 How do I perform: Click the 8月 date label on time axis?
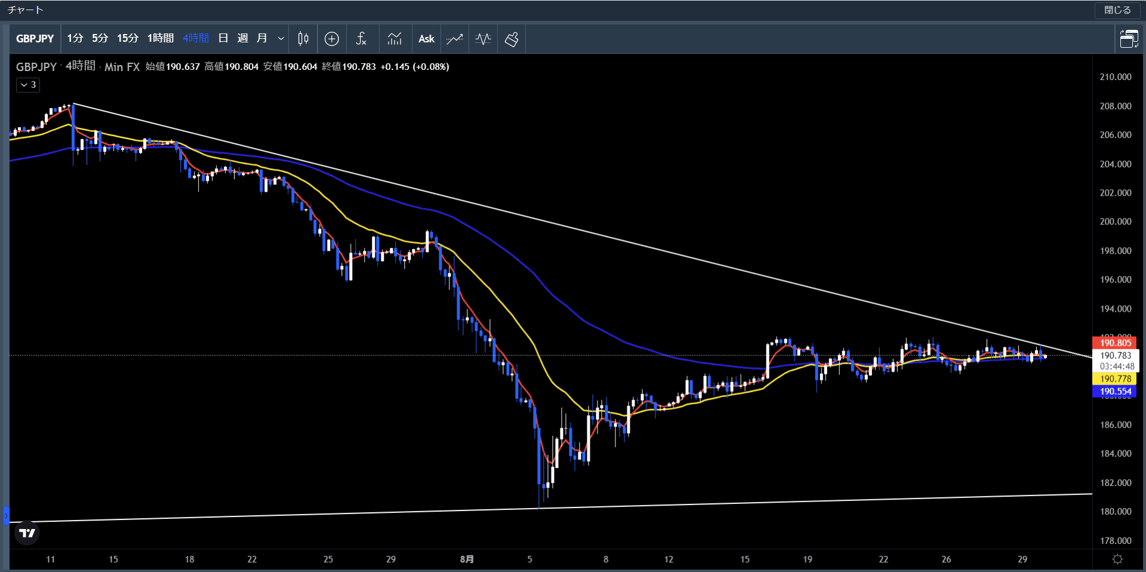pyautogui.click(x=467, y=559)
